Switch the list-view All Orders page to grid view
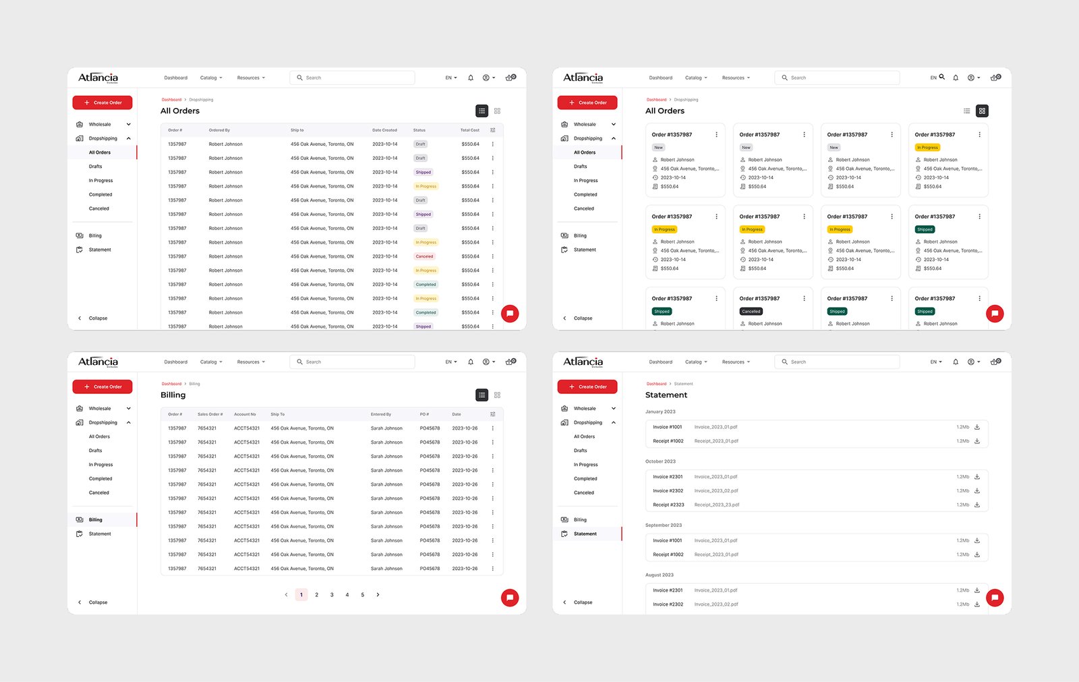This screenshot has width=1079, height=682. pyautogui.click(x=498, y=111)
